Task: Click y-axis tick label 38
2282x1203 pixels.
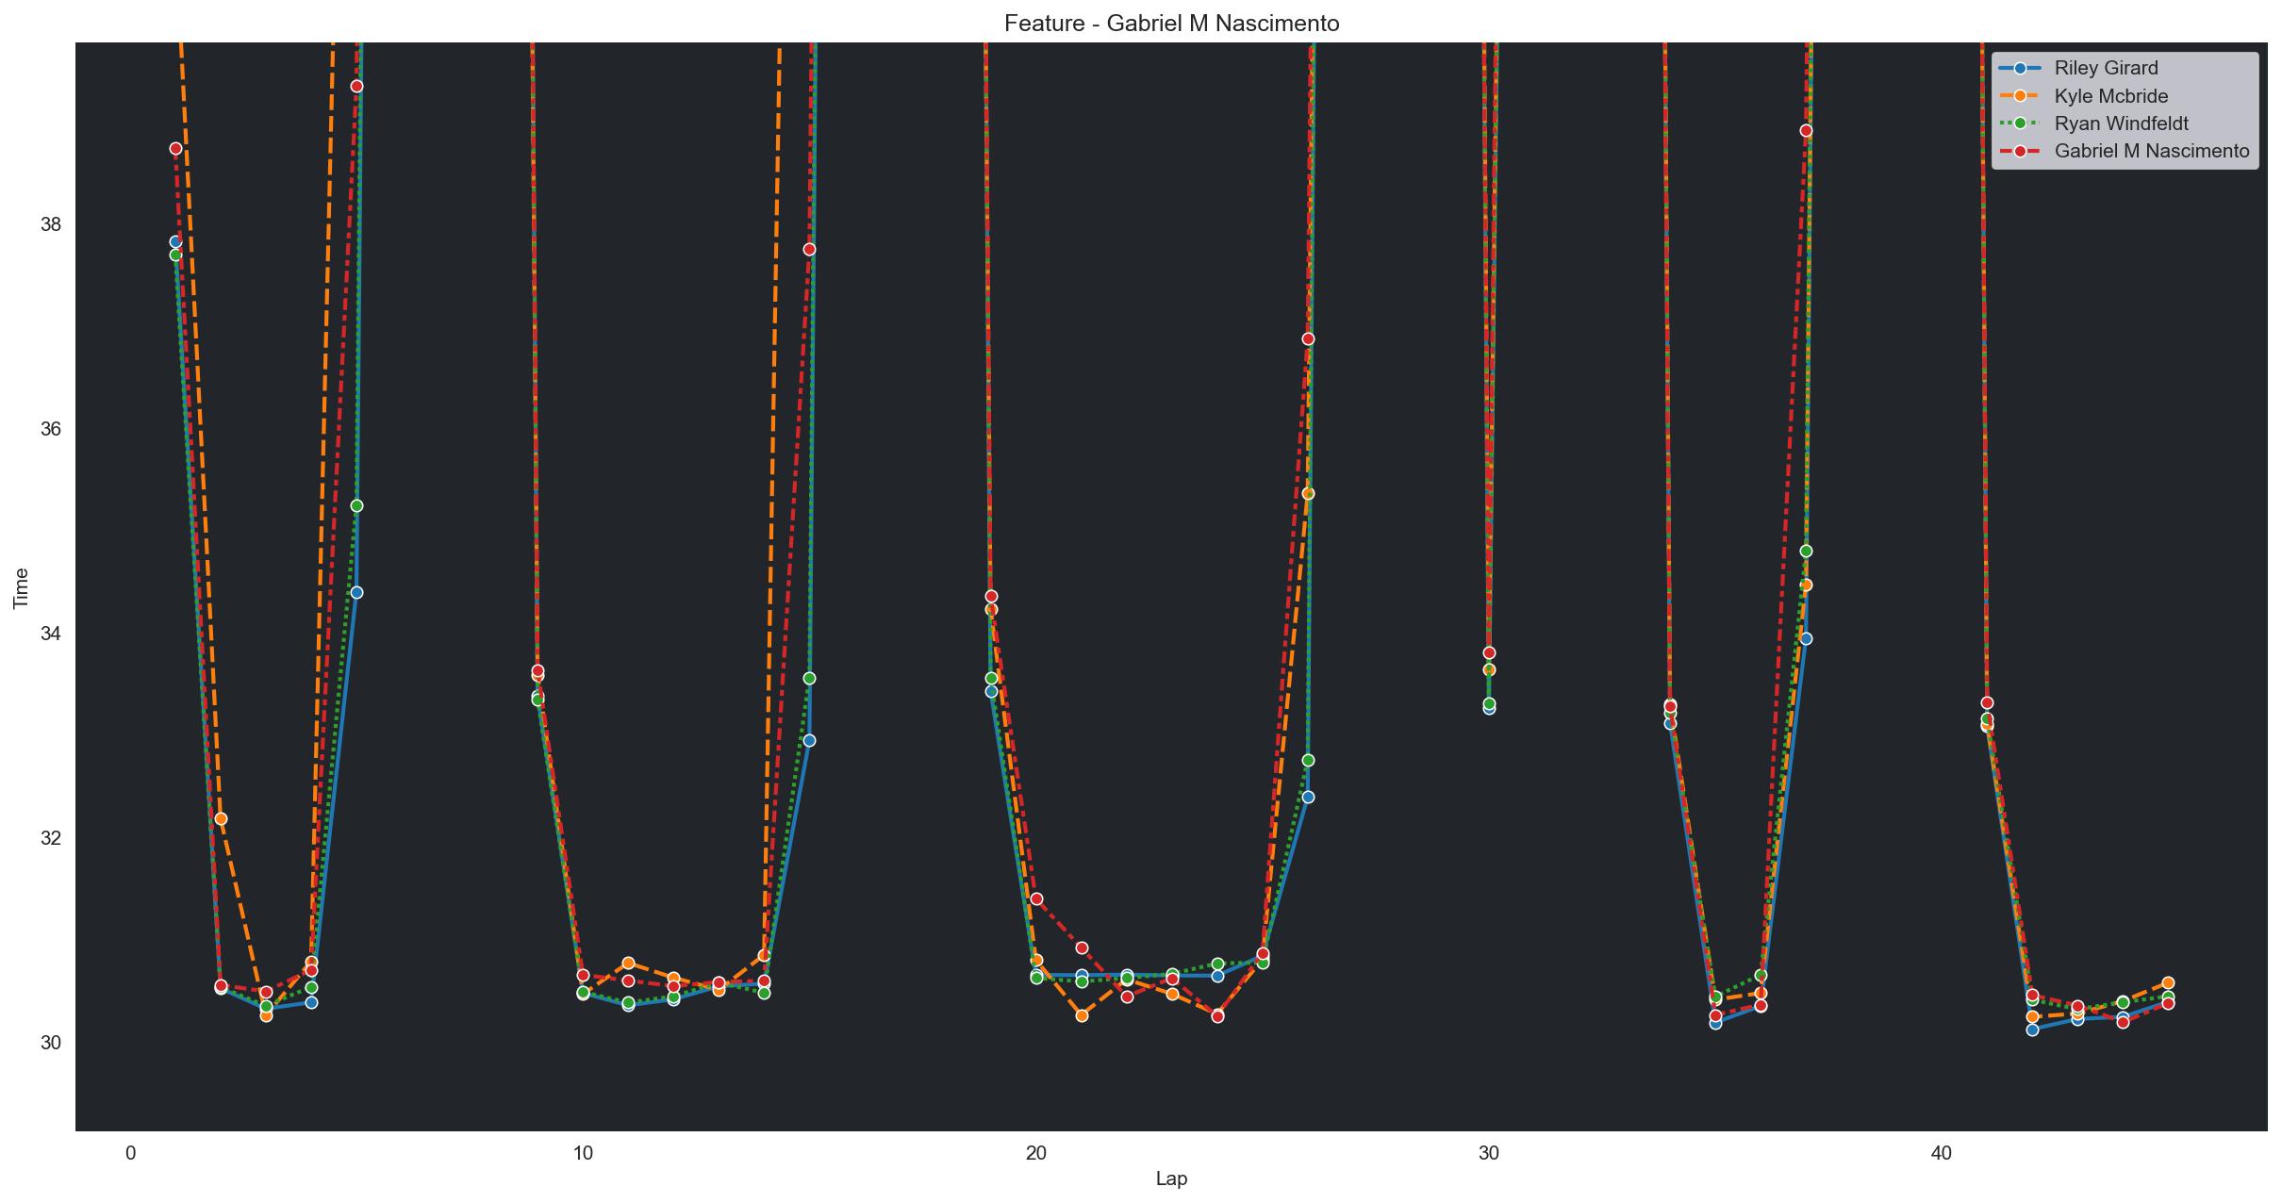Action: tap(49, 224)
